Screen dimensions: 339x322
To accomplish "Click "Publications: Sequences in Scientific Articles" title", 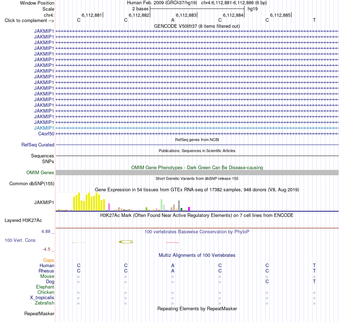I will click(x=197, y=151).
